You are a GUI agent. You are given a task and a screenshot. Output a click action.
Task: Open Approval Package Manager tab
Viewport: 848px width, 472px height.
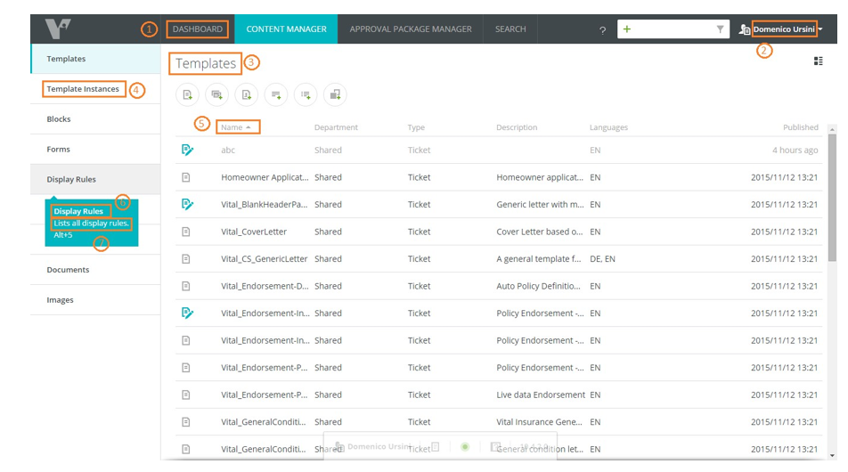pyautogui.click(x=411, y=29)
